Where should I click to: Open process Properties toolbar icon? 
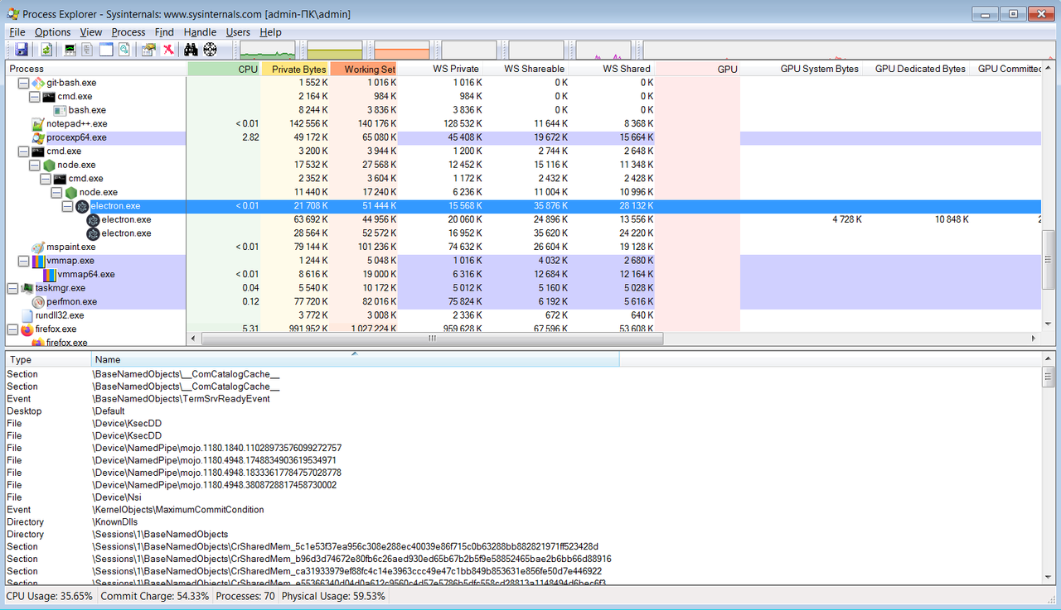coord(148,49)
